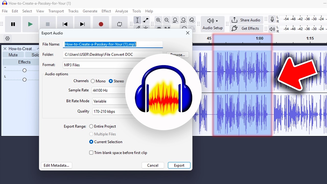Select the I-beam Selection tool

coord(137,20)
